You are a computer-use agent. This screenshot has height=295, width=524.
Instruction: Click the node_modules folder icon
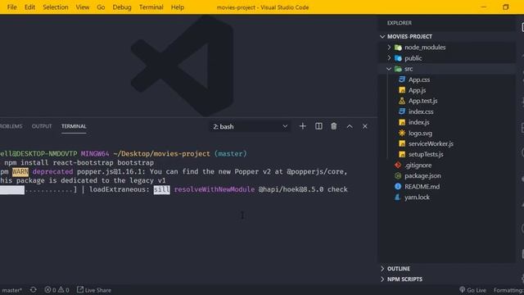pyautogui.click(x=398, y=48)
